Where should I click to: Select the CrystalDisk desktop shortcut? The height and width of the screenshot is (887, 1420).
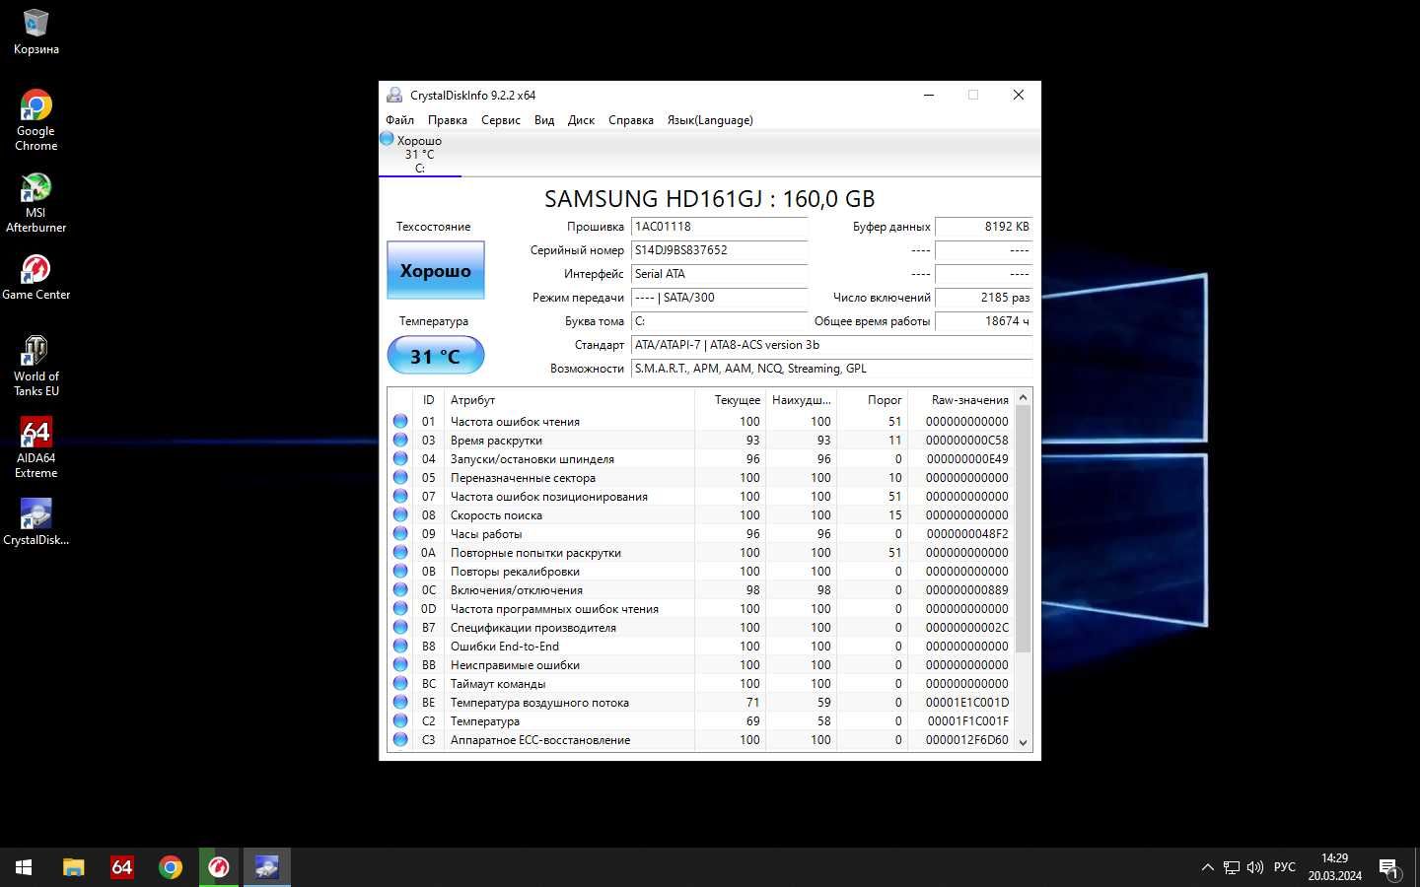coord(35,521)
